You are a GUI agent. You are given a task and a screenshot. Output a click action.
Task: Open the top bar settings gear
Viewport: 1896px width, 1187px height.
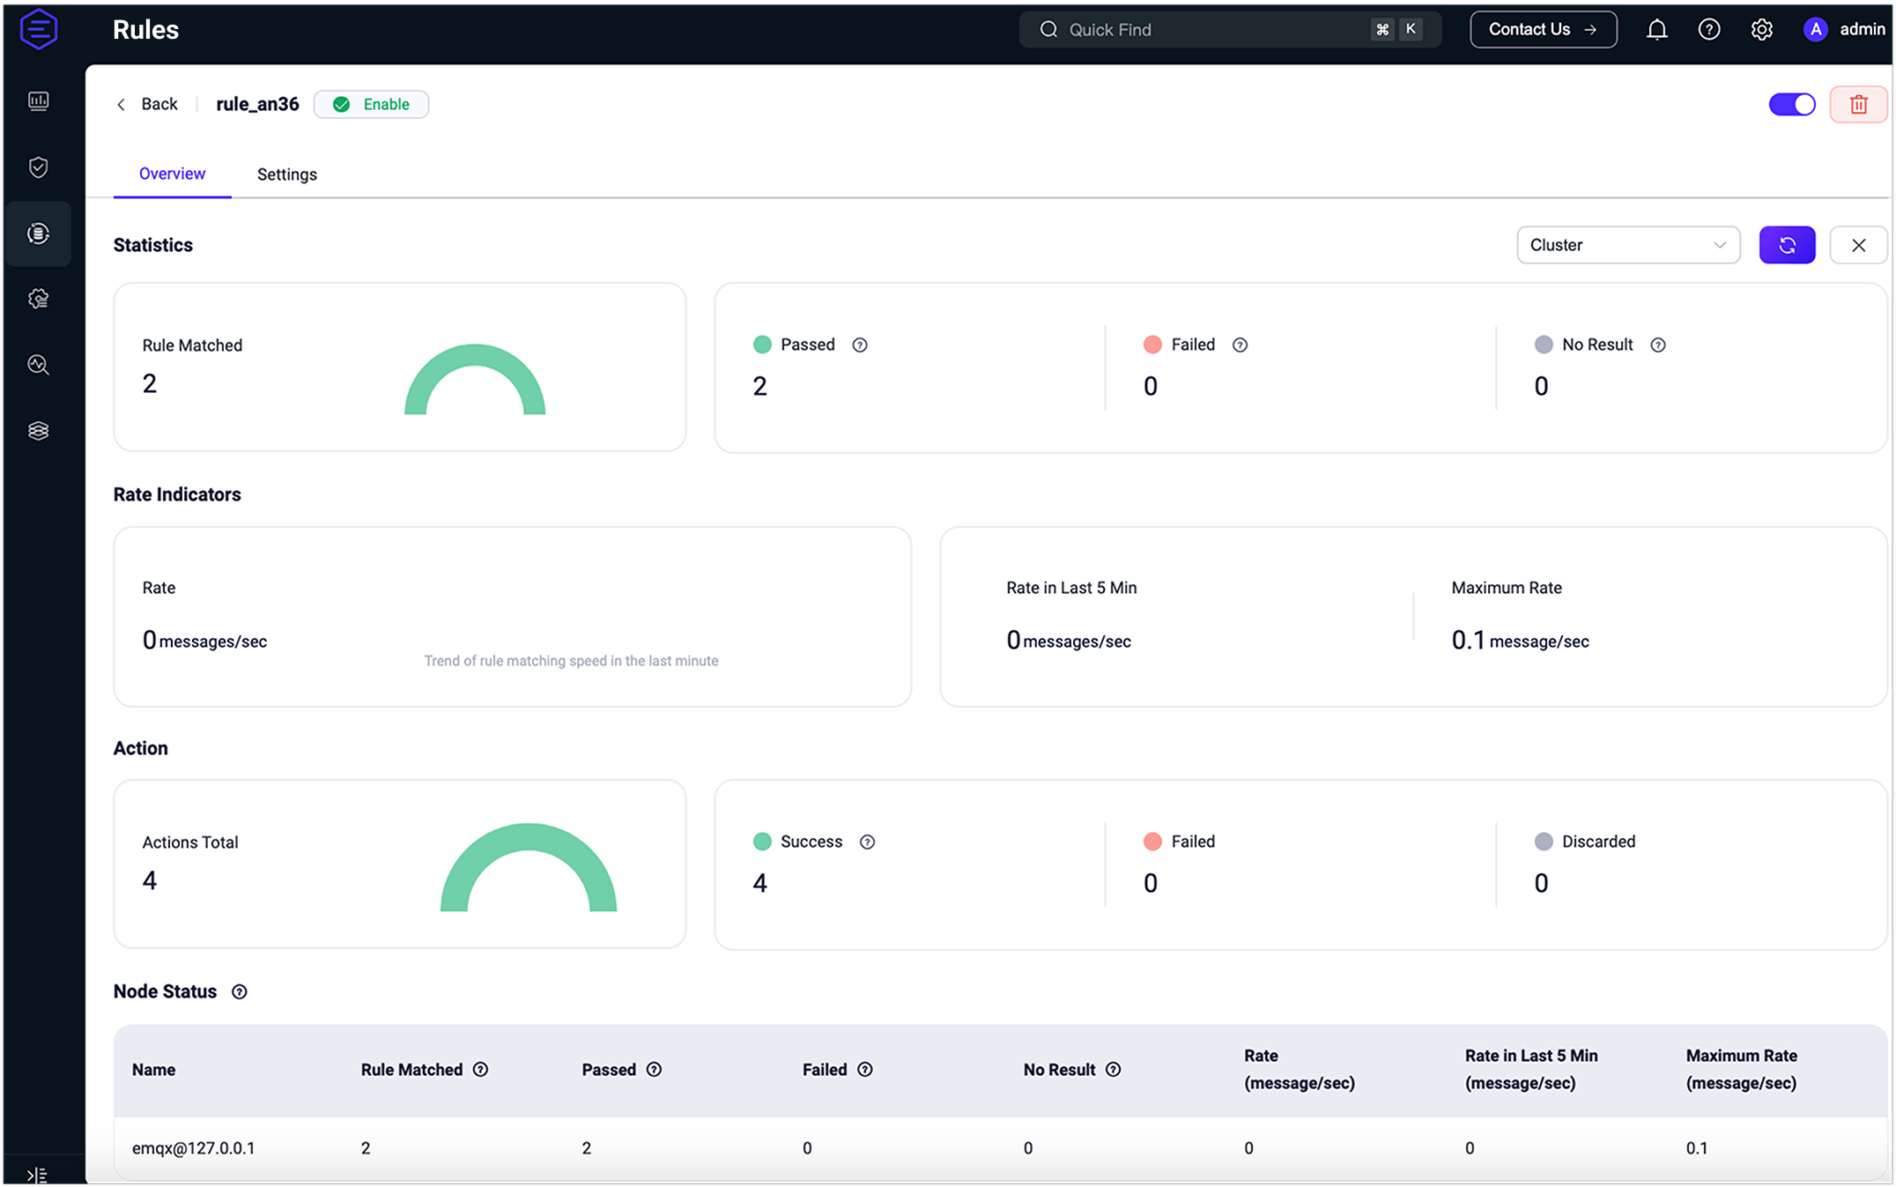pyautogui.click(x=1761, y=30)
